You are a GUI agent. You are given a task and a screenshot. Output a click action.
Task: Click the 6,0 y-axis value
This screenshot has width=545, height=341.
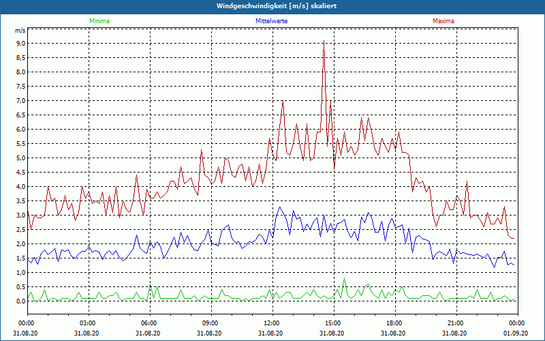coord(20,130)
